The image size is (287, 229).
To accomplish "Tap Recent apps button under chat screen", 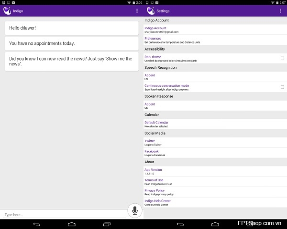I will pyautogui.click(x=107, y=224).
